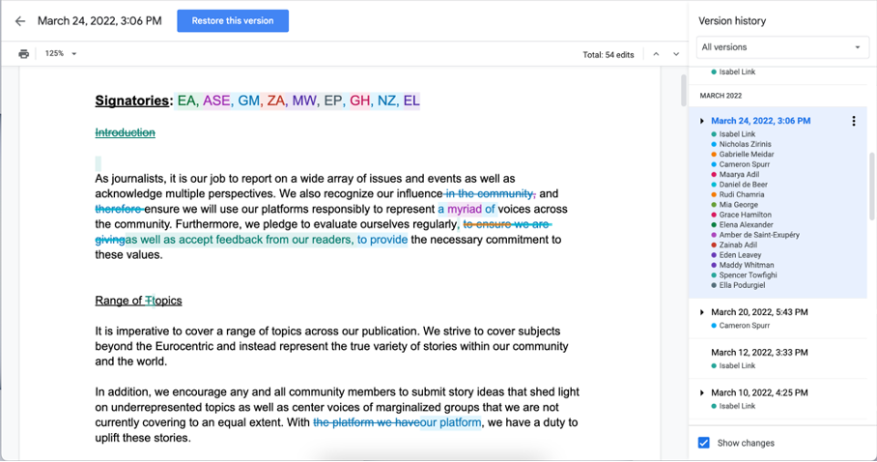Viewport: 877px width, 462px height.
Task: Restore this version
Action: pos(233,20)
